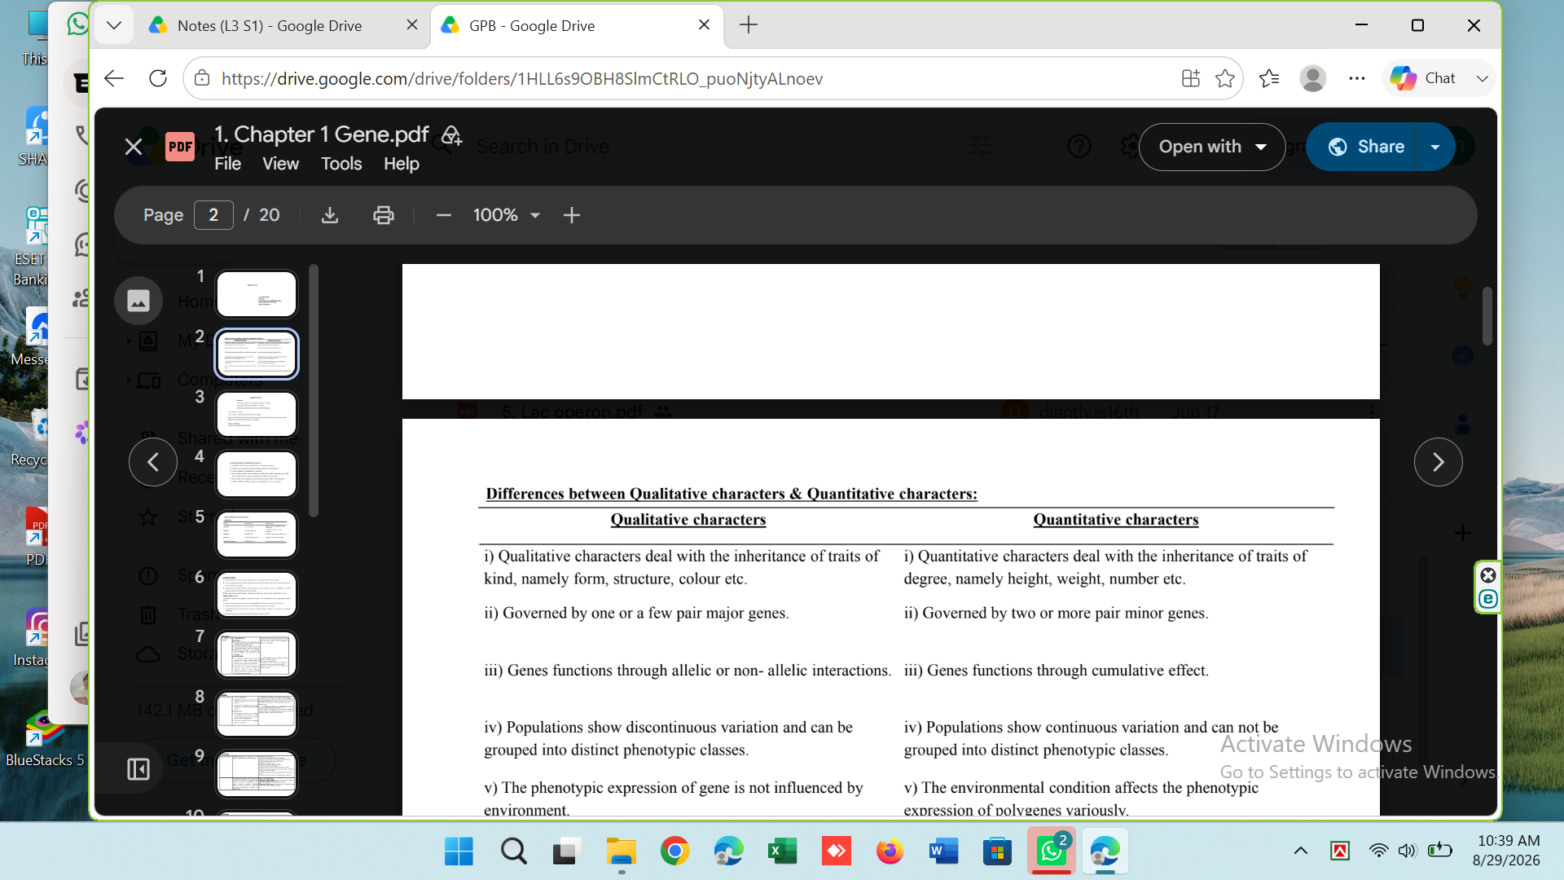Add this page to favorites star
The width and height of the screenshot is (1564, 880).
pos(1225,78)
